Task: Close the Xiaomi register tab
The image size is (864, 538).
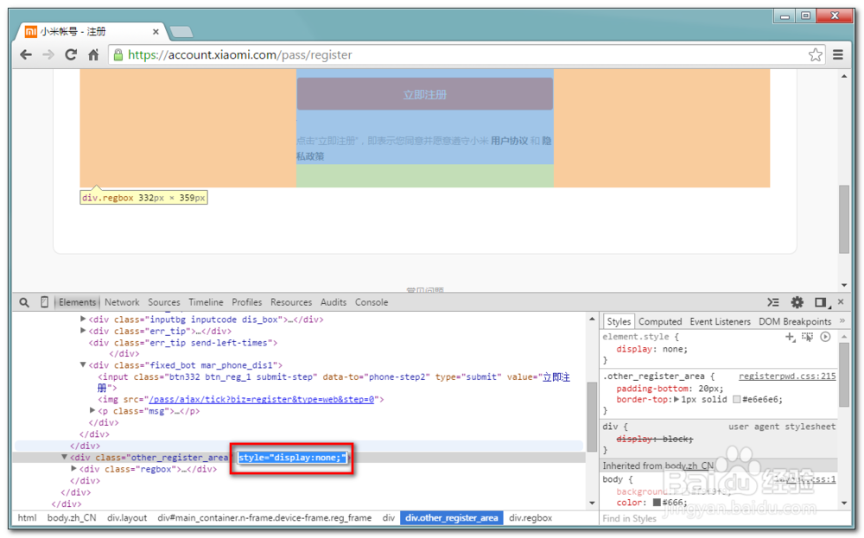Action: coord(156,32)
